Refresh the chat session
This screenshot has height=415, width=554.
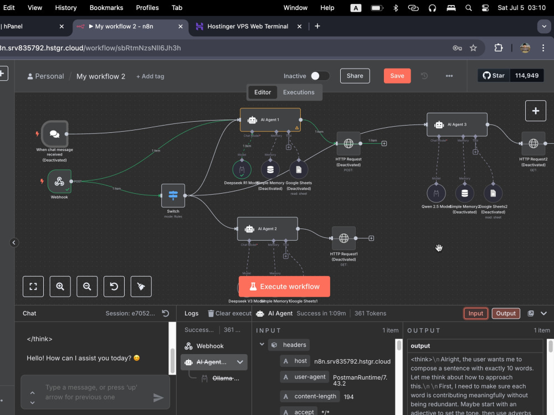coord(165,313)
